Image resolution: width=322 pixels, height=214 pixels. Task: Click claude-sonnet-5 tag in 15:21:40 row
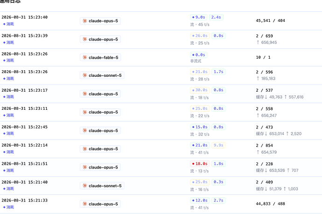click(x=102, y=186)
